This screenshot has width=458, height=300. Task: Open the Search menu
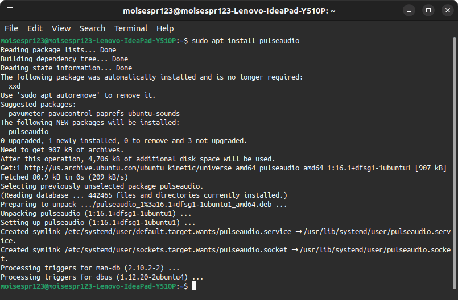92,28
